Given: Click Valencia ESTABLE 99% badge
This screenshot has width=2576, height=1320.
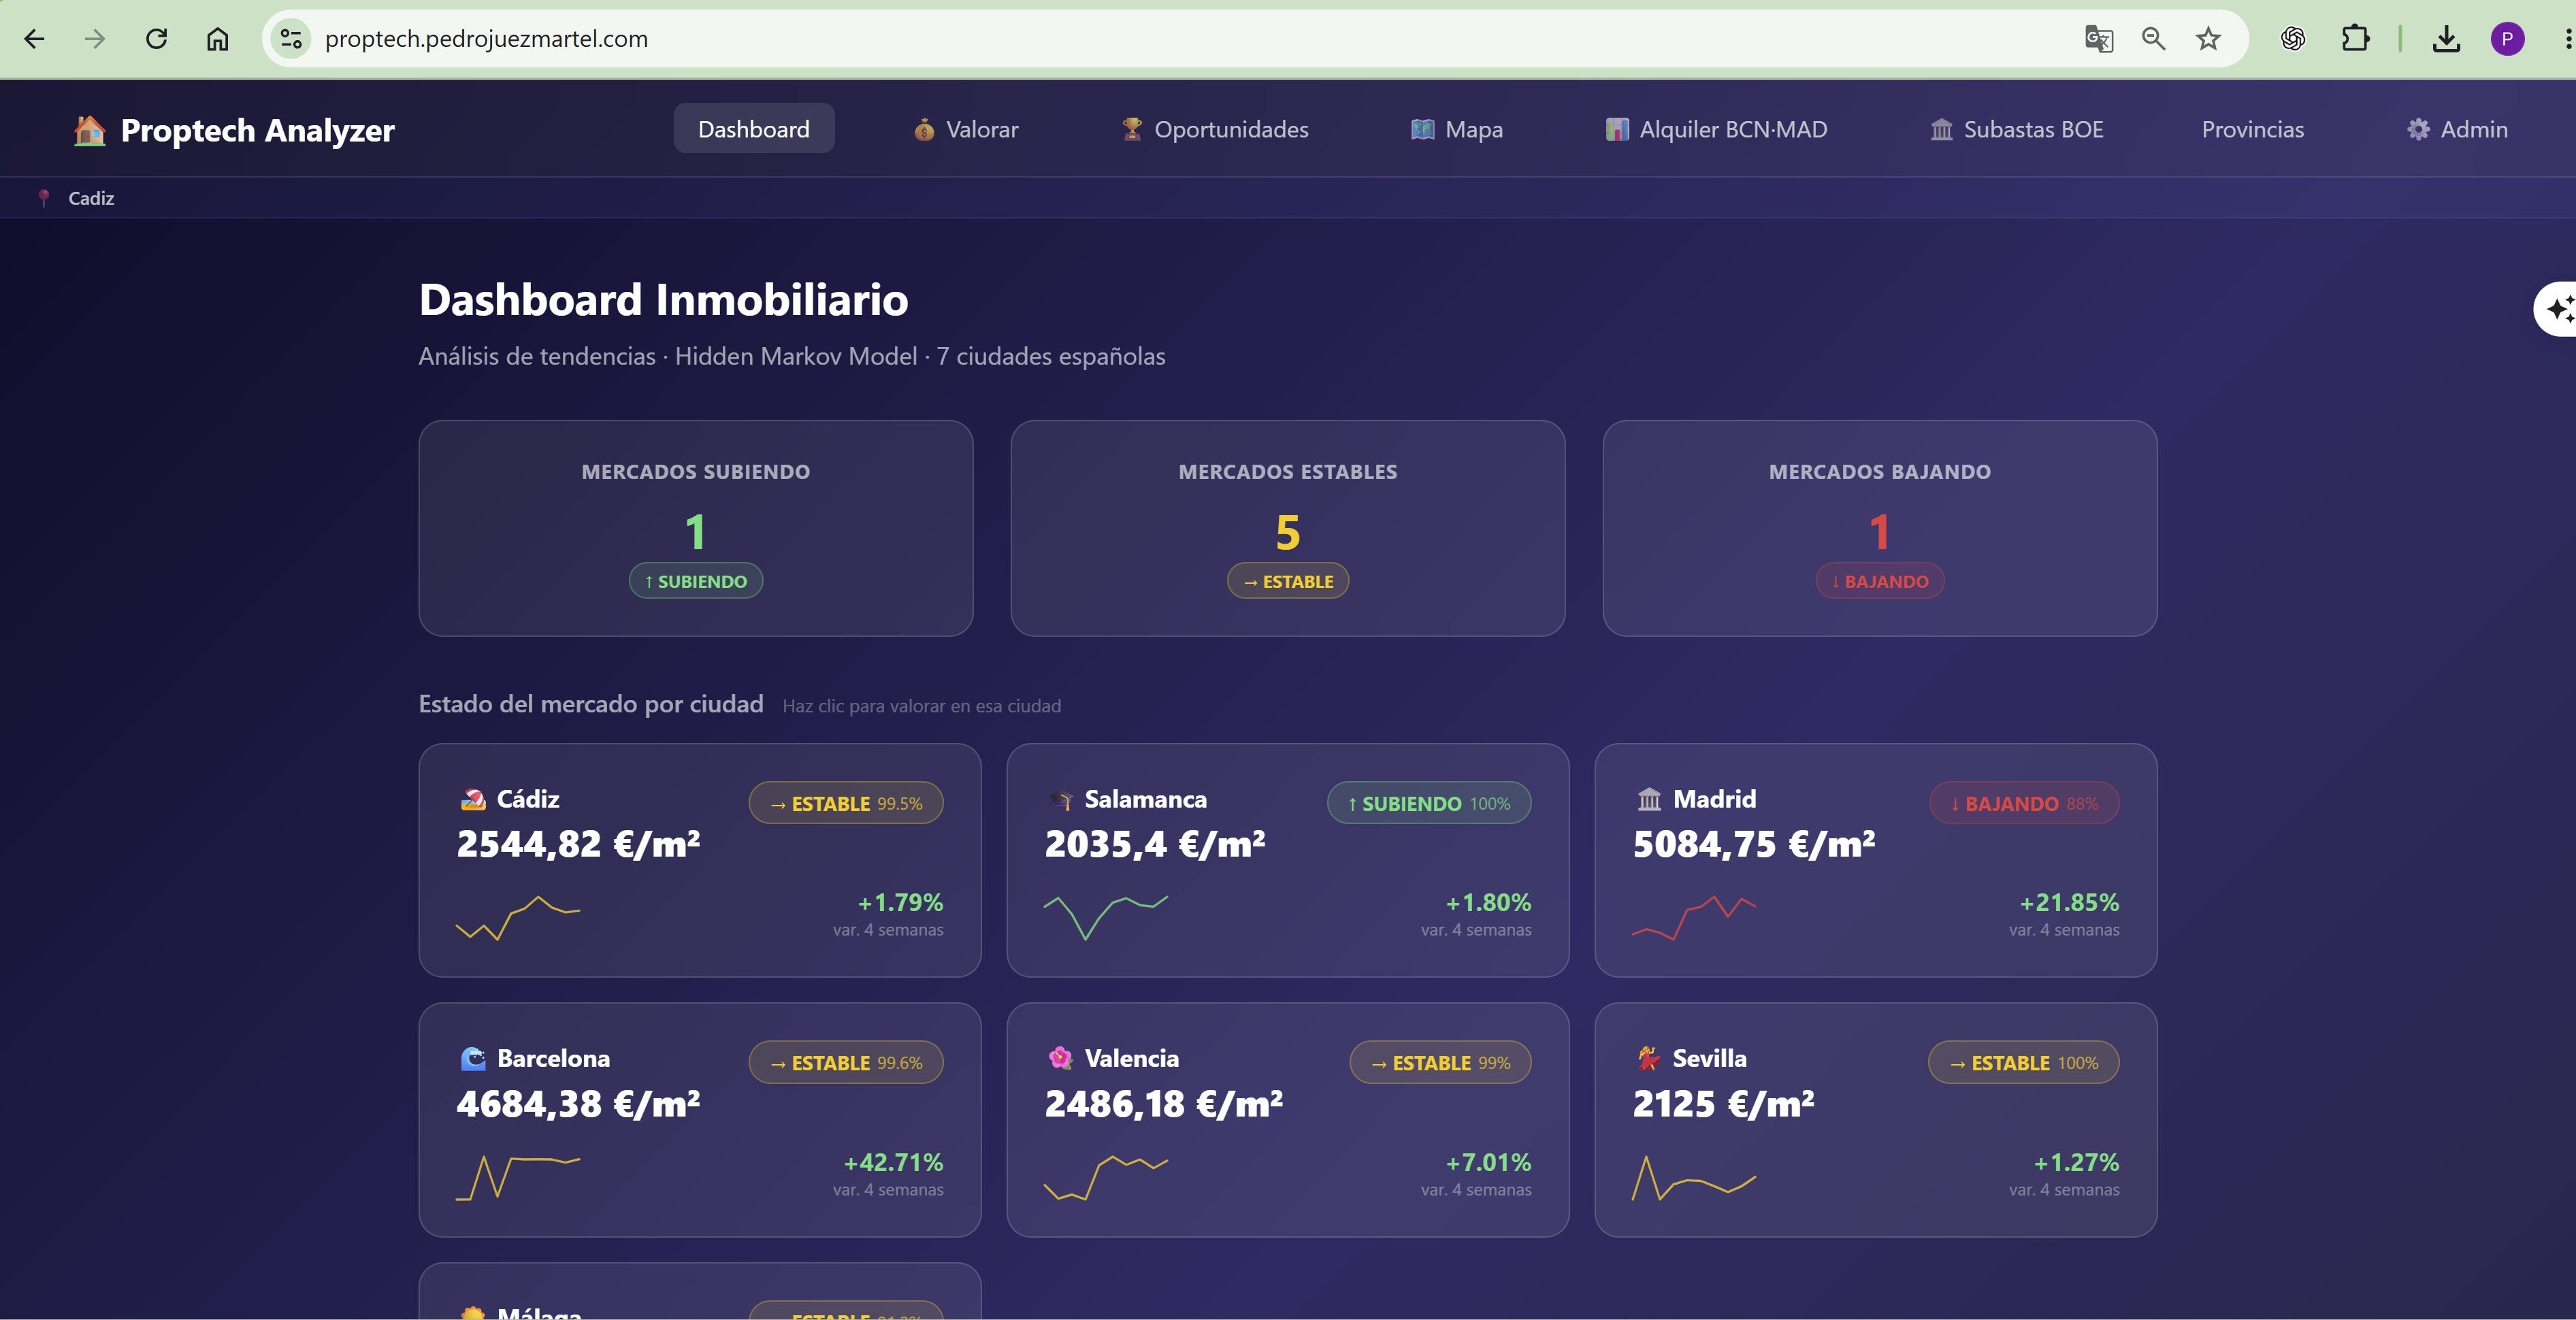Looking at the screenshot, I should click(x=1440, y=1062).
